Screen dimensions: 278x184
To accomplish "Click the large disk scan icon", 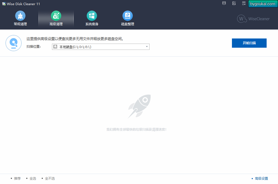I will tap(14, 43).
